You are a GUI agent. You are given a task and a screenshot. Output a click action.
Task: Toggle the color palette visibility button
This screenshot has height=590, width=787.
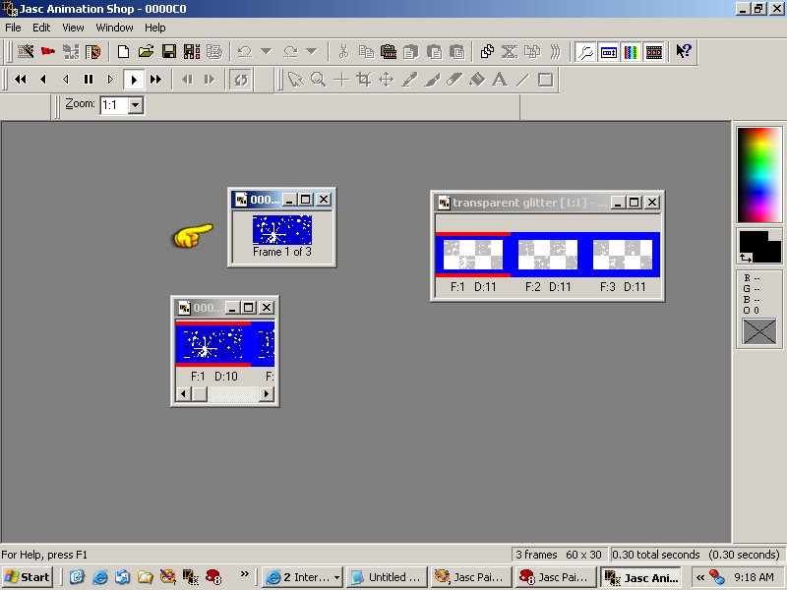pyautogui.click(x=632, y=51)
